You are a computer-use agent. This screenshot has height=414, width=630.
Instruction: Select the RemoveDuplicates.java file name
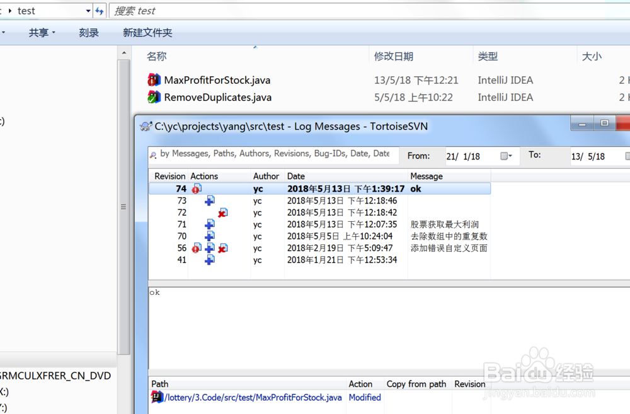click(218, 97)
